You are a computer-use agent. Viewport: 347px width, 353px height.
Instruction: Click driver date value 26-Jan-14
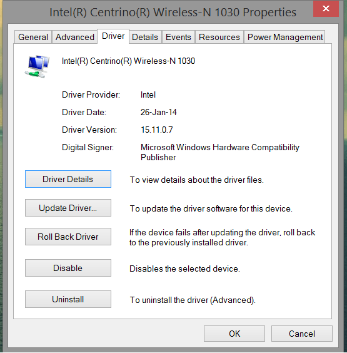coord(159,112)
